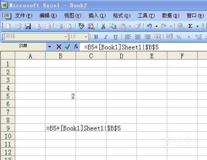The height and width of the screenshot is (160, 207).
Task: Open a file with the Open folder icon
Action: (x=18, y=26)
